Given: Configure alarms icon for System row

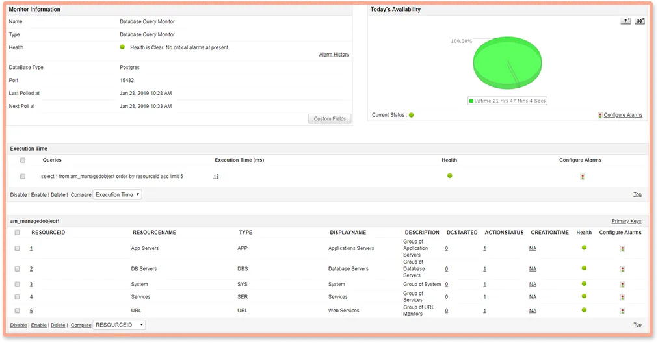Looking at the screenshot, I should point(622,285).
